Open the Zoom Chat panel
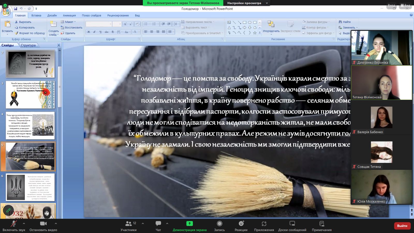This screenshot has width=414, height=233. point(158,225)
